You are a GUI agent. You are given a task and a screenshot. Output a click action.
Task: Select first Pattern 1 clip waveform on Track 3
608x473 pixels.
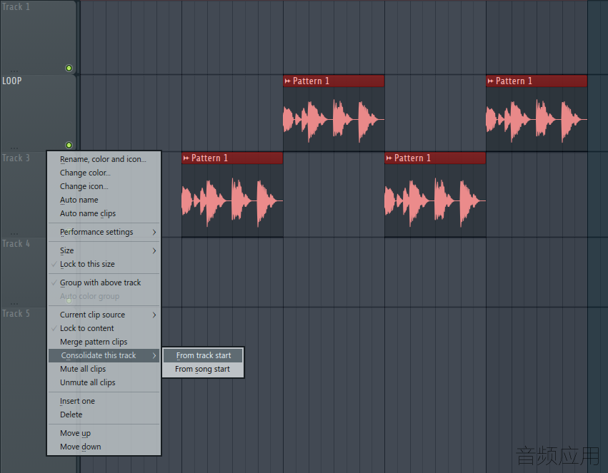click(232, 200)
